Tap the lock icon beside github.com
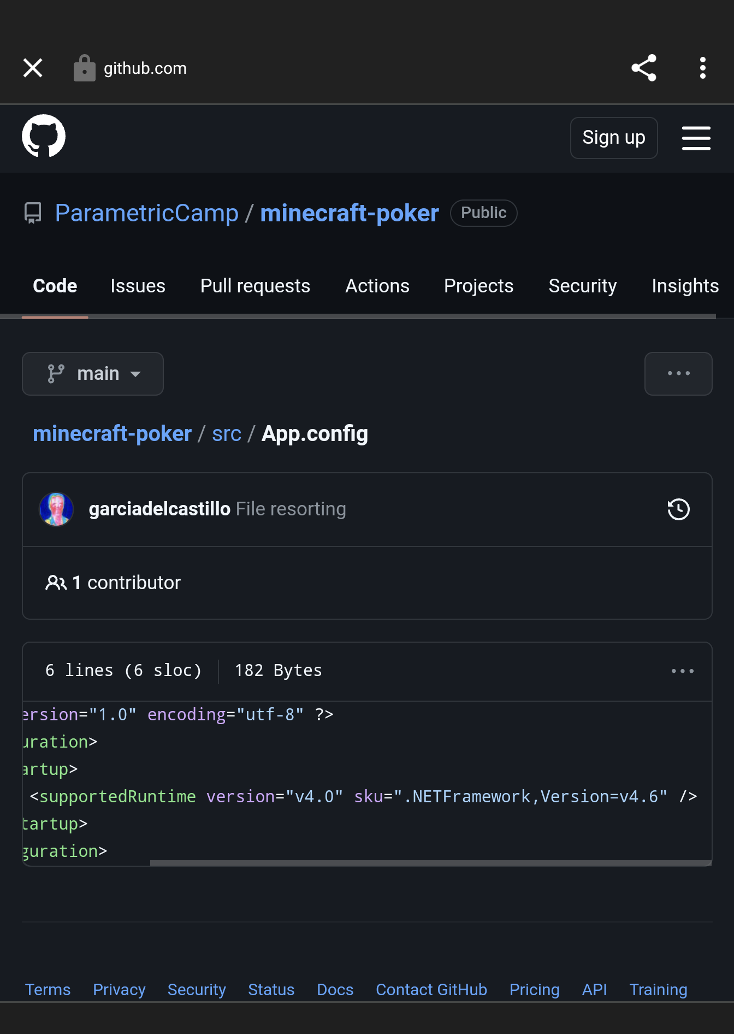The height and width of the screenshot is (1034, 734). pos(84,68)
